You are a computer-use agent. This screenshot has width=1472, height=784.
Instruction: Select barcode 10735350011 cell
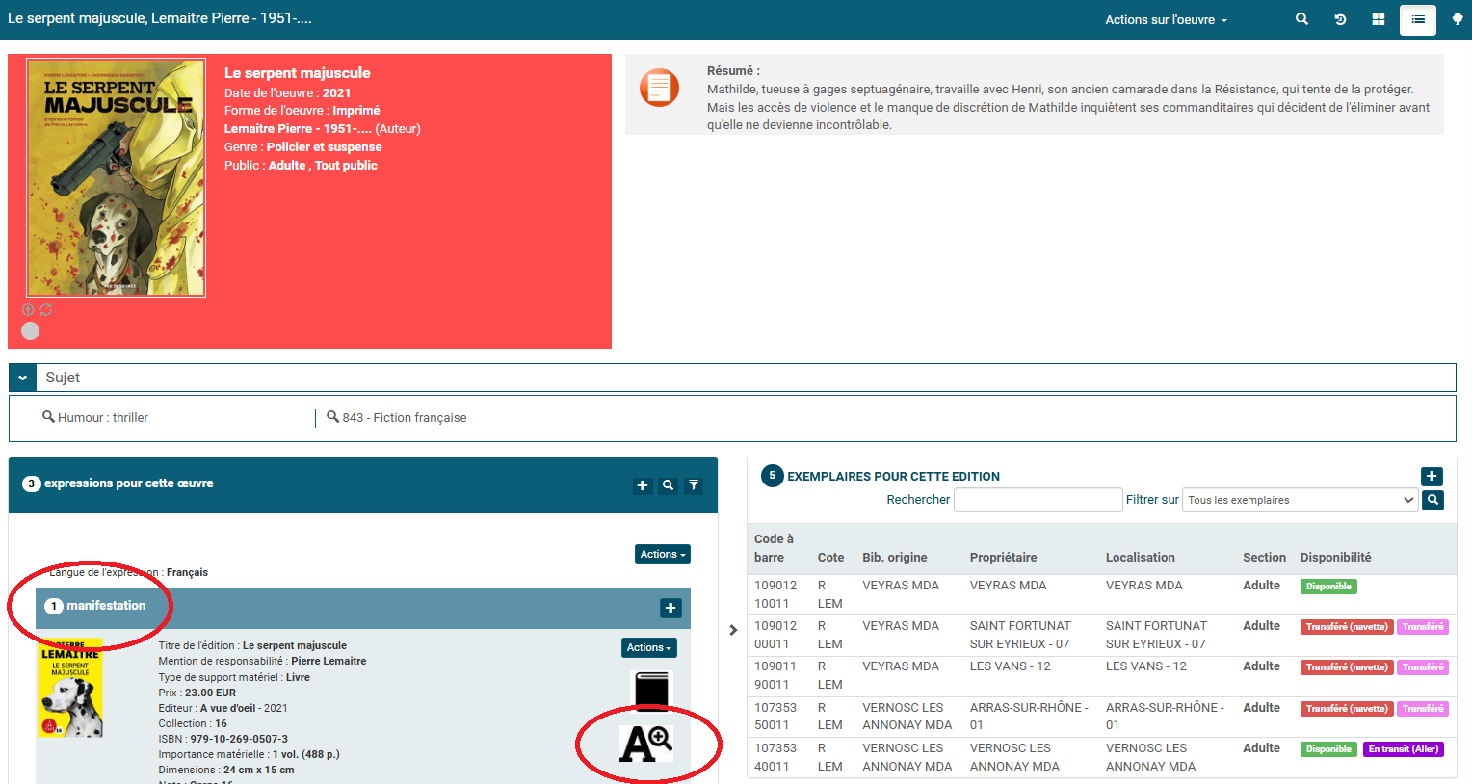[x=775, y=716]
